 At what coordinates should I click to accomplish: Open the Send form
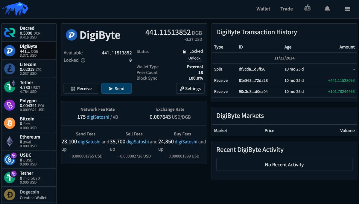coord(116,89)
